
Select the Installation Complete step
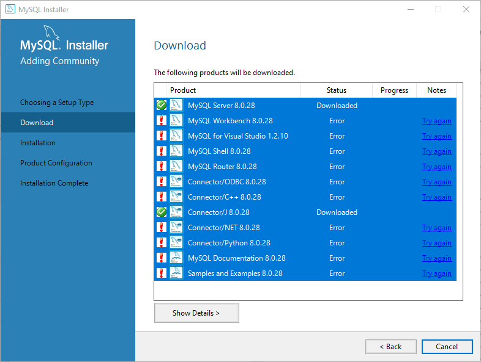[x=54, y=183]
